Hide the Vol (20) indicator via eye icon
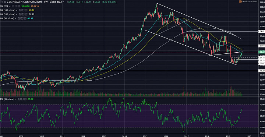The image size is (265, 137). (13, 6)
